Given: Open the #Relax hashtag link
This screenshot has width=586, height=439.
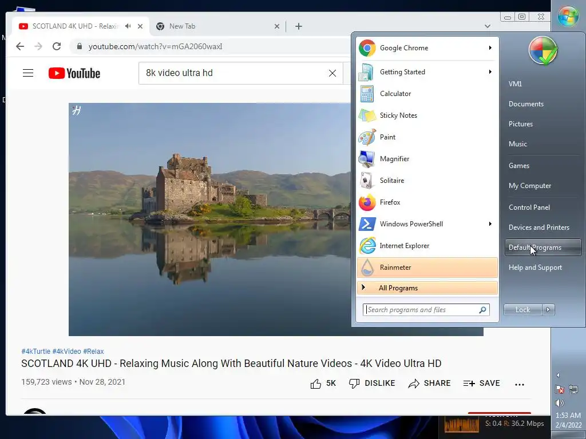Looking at the screenshot, I should click(93, 352).
